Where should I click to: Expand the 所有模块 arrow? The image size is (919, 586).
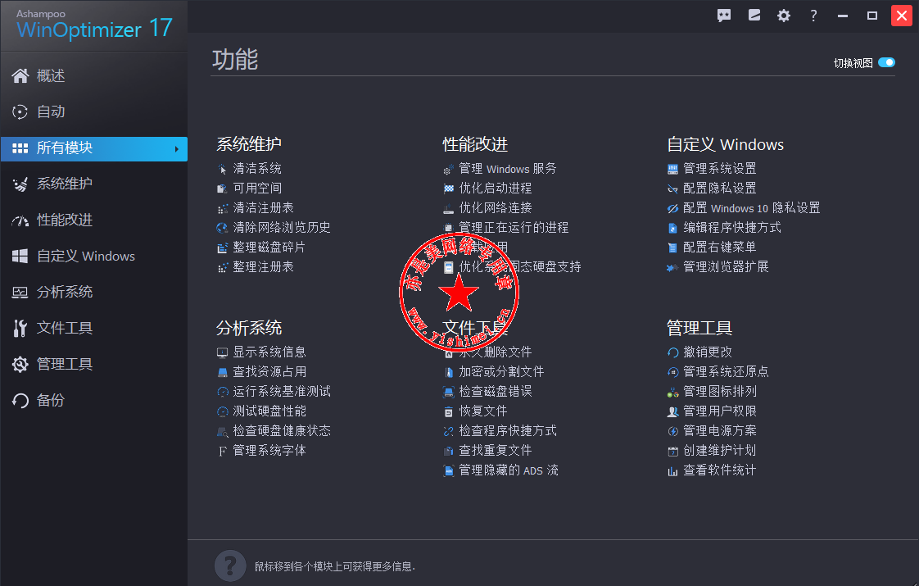[x=176, y=149]
